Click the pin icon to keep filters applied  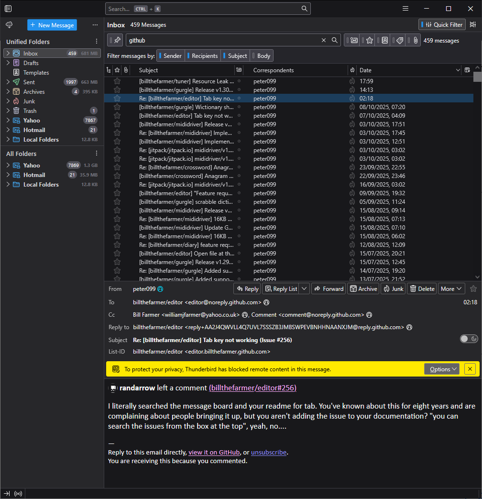point(117,40)
